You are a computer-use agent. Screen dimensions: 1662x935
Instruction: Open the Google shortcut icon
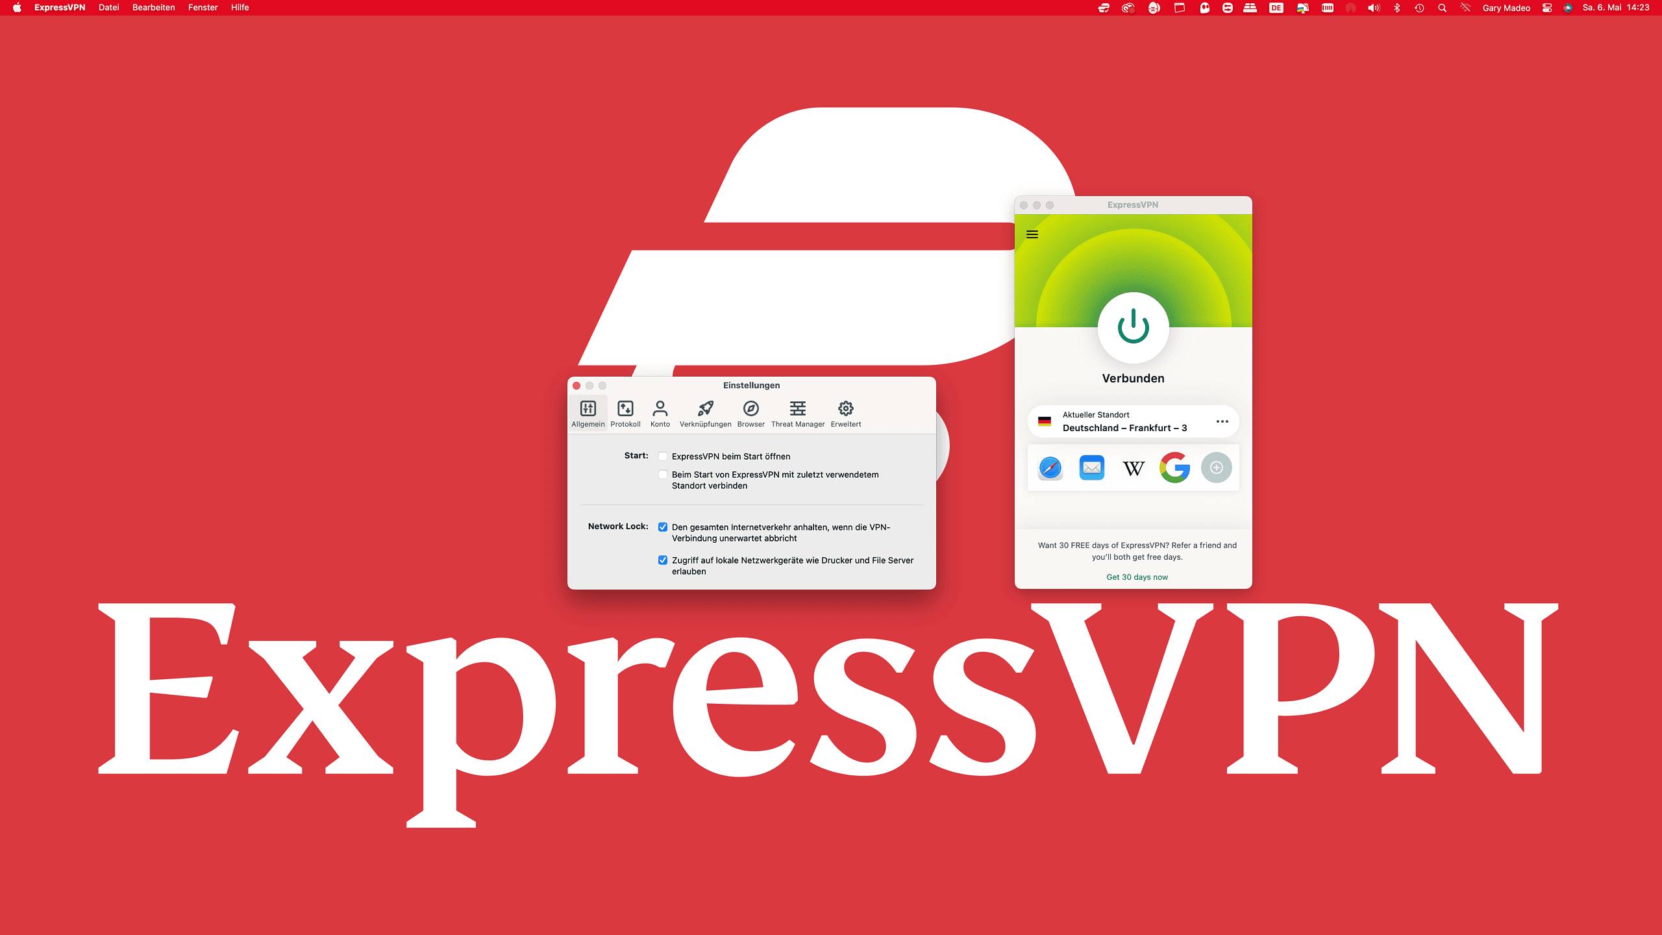click(x=1174, y=468)
